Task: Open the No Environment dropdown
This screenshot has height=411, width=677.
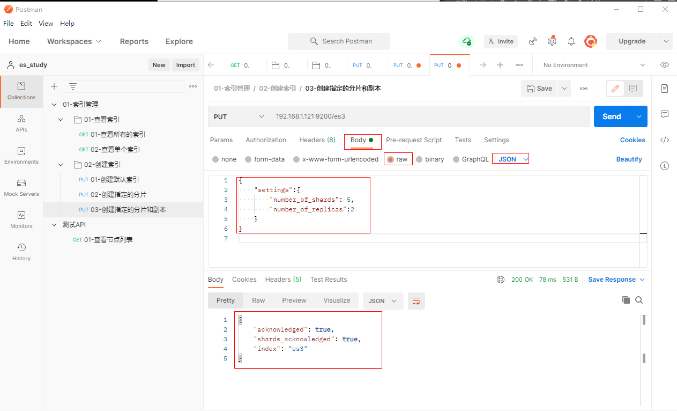Action: click(x=594, y=65)
